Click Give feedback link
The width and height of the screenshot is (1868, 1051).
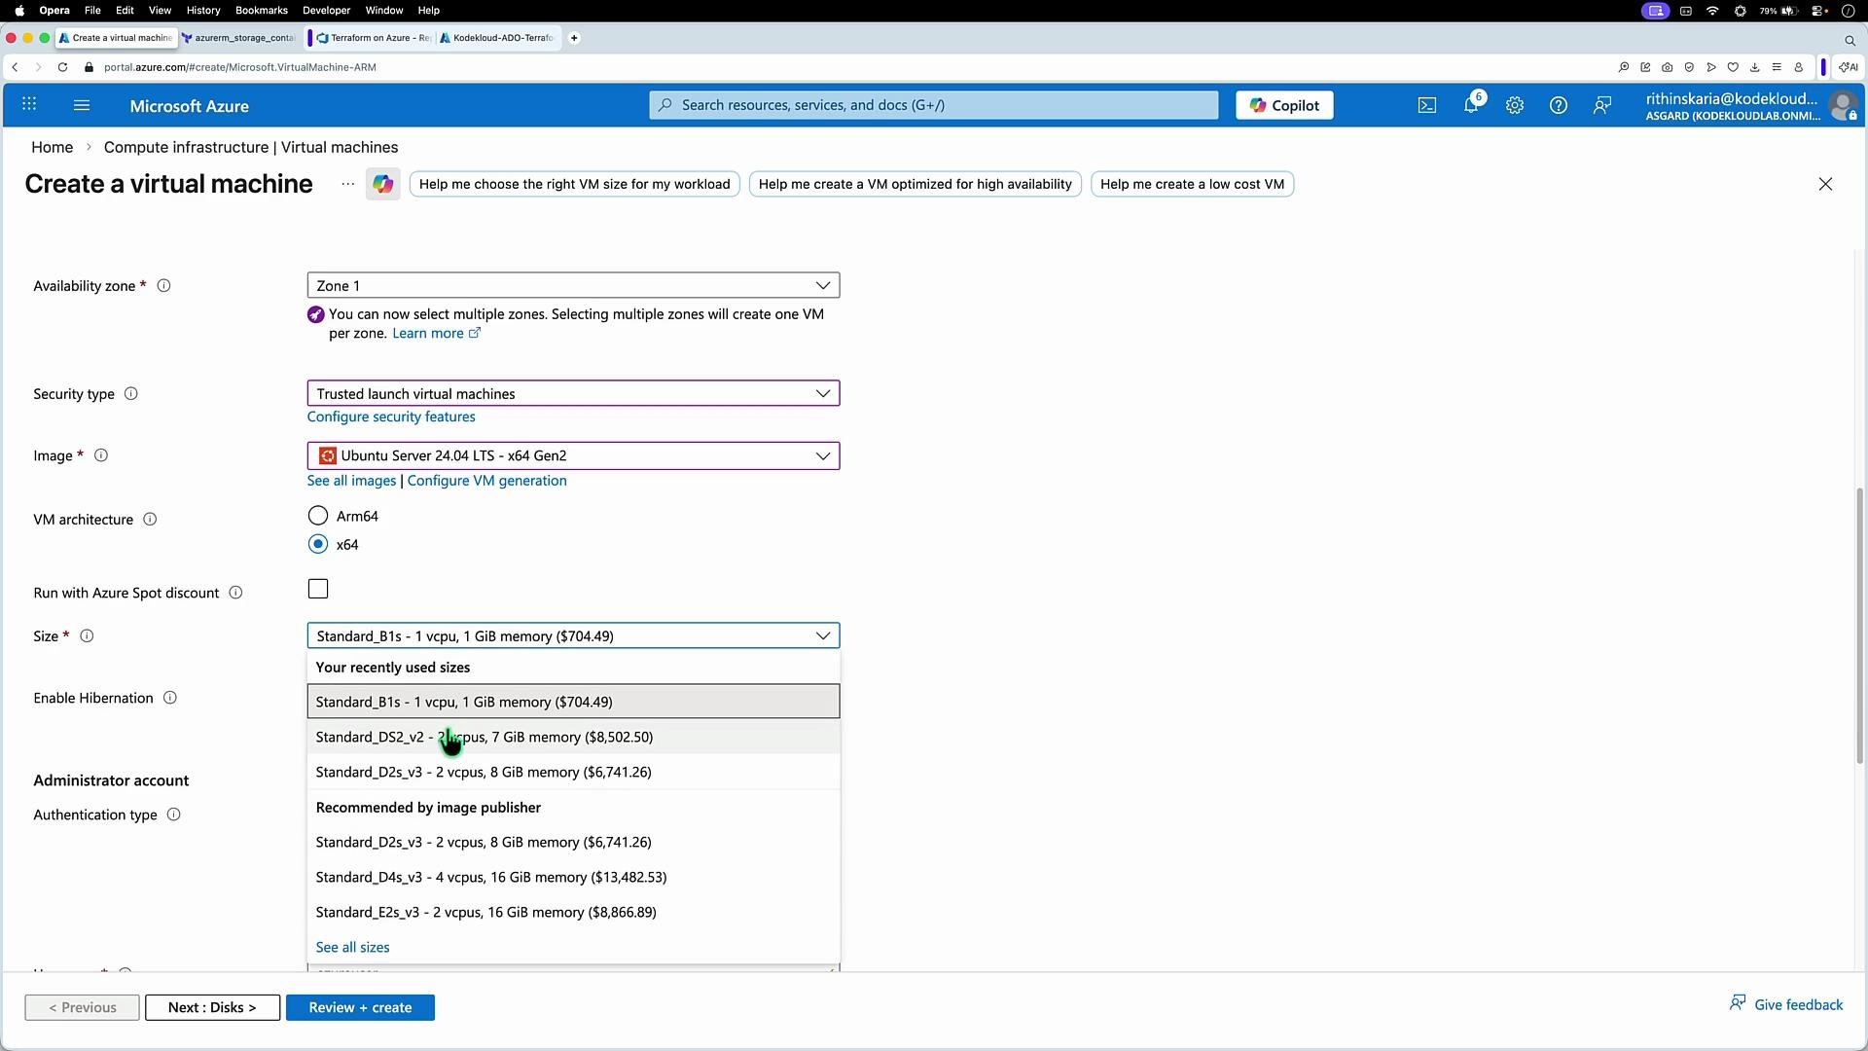click(x=1786, y=1004)
